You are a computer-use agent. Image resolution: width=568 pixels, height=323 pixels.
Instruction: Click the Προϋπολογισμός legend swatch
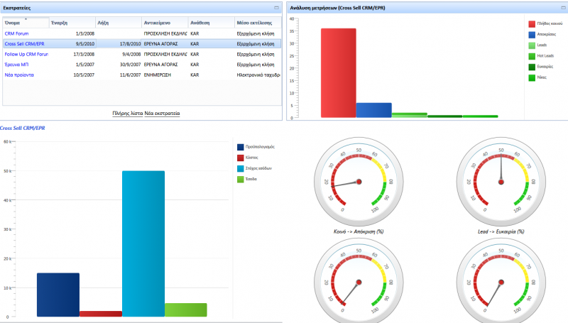click(x=241, y=147)
